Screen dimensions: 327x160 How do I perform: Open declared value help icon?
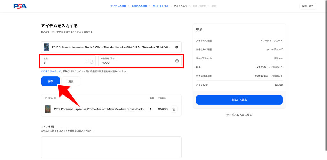tap(177, 61)
